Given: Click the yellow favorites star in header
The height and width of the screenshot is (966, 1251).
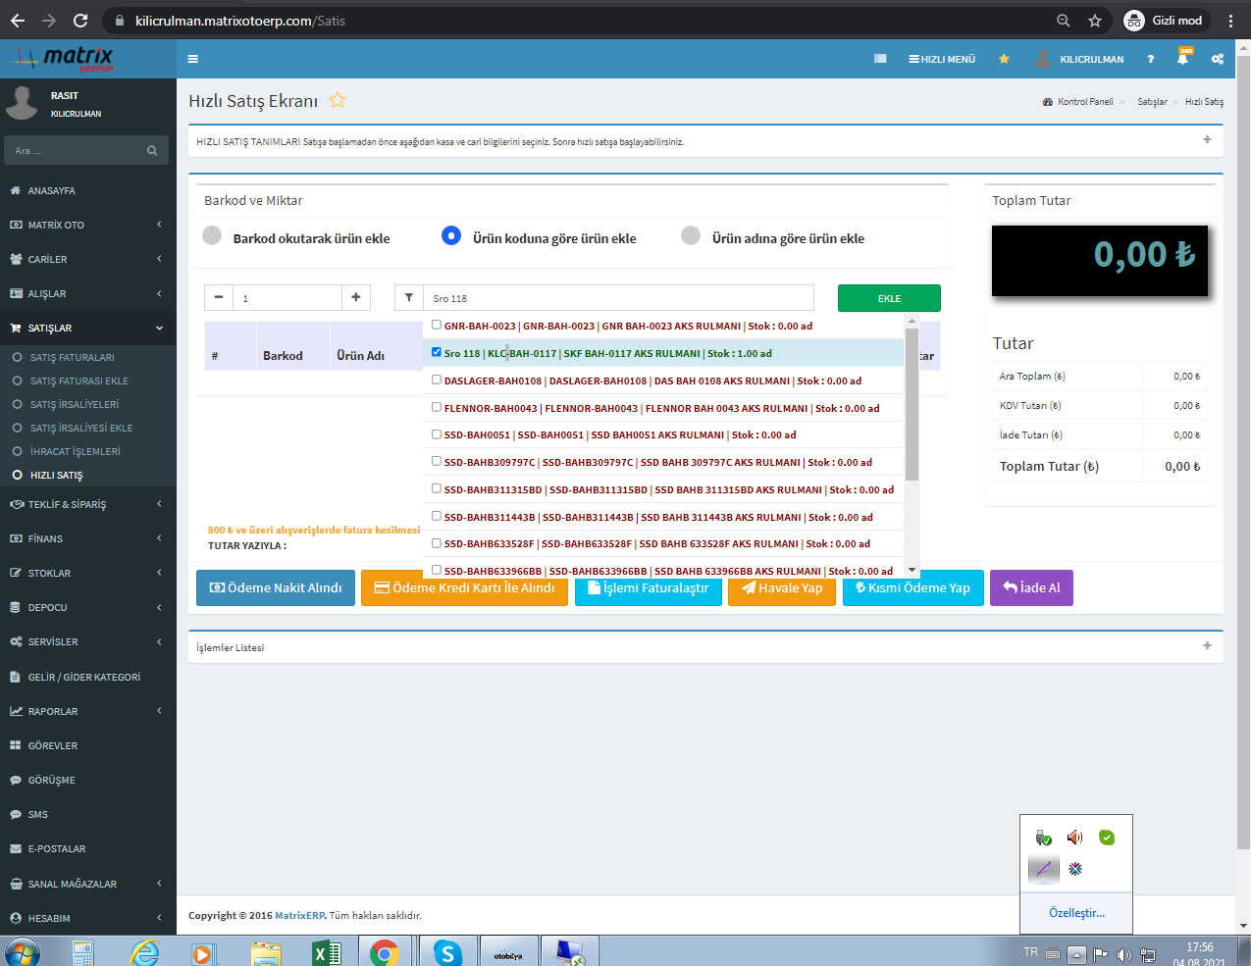Looking at the screenshot, I should (1004, 59).
